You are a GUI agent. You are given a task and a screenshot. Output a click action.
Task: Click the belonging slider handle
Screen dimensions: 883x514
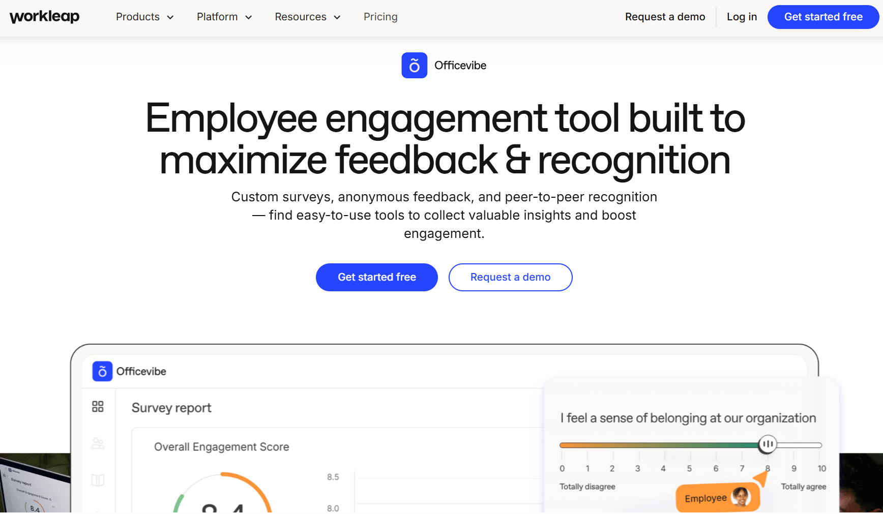(768, 444)
